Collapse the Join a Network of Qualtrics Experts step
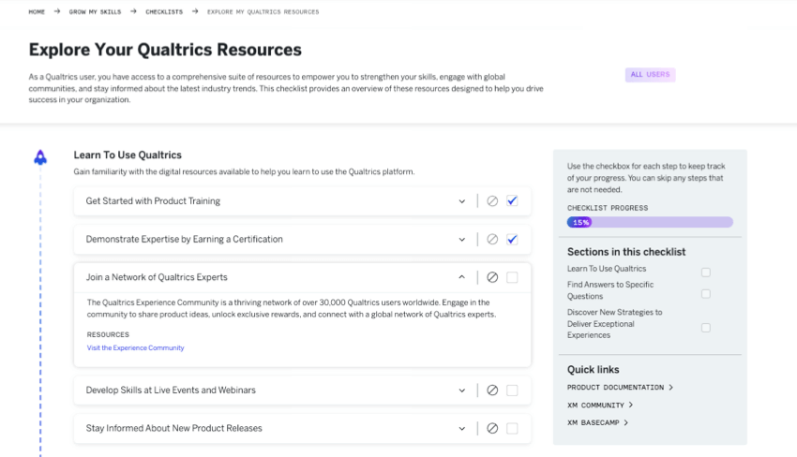Viewport: 797px width, 457px height. (x=461, y=277)
